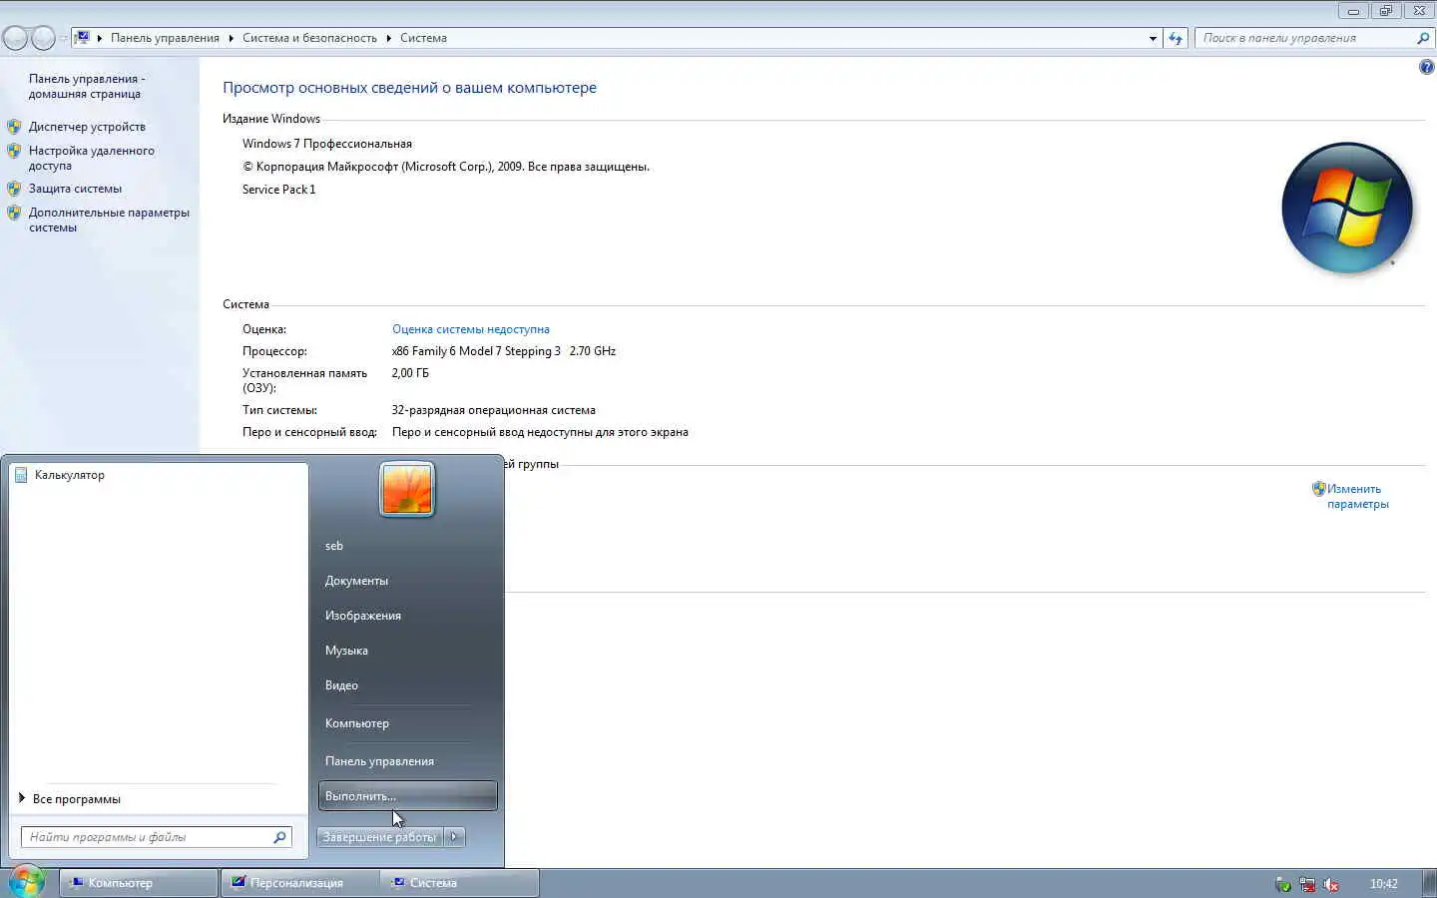Open Настройка удаленного доступа link

click(x=91, y=158)
